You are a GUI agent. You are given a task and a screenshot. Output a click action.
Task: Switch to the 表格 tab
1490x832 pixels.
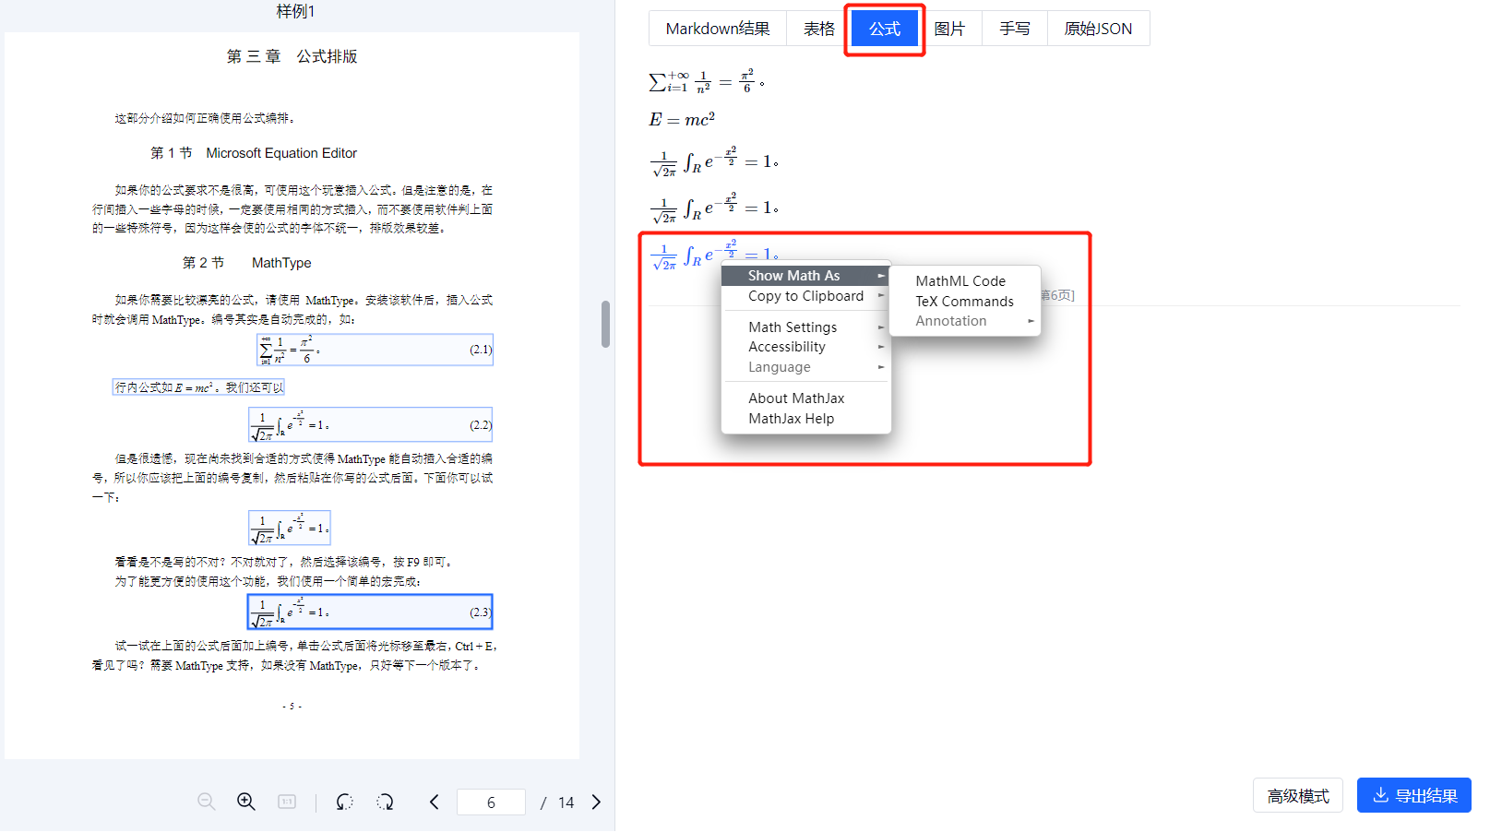coord(817,28)
